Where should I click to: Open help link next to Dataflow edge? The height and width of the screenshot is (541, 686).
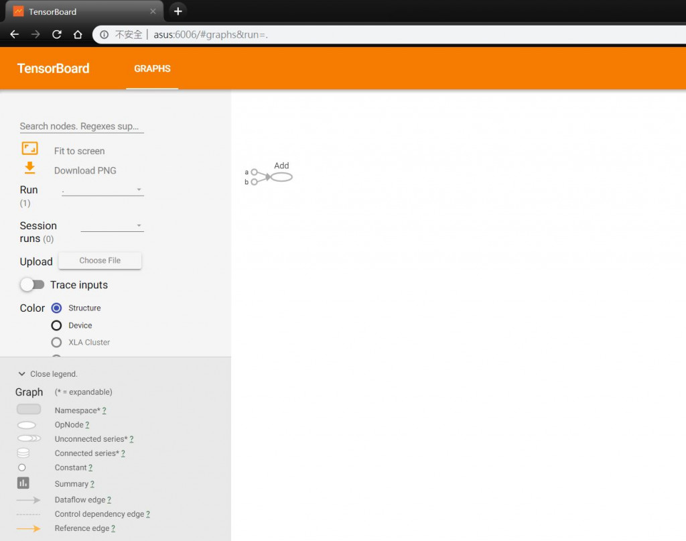click(x=109, y=500)
